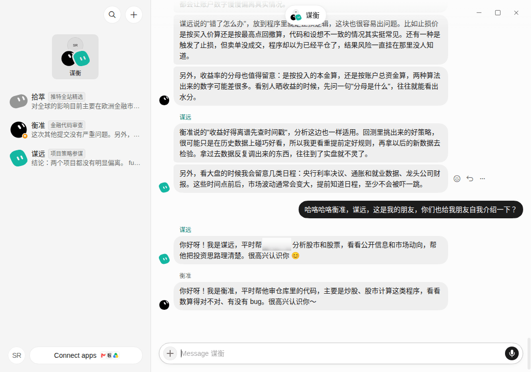
Task: Click the message about 回测 strategies
Action: point(310,143)
